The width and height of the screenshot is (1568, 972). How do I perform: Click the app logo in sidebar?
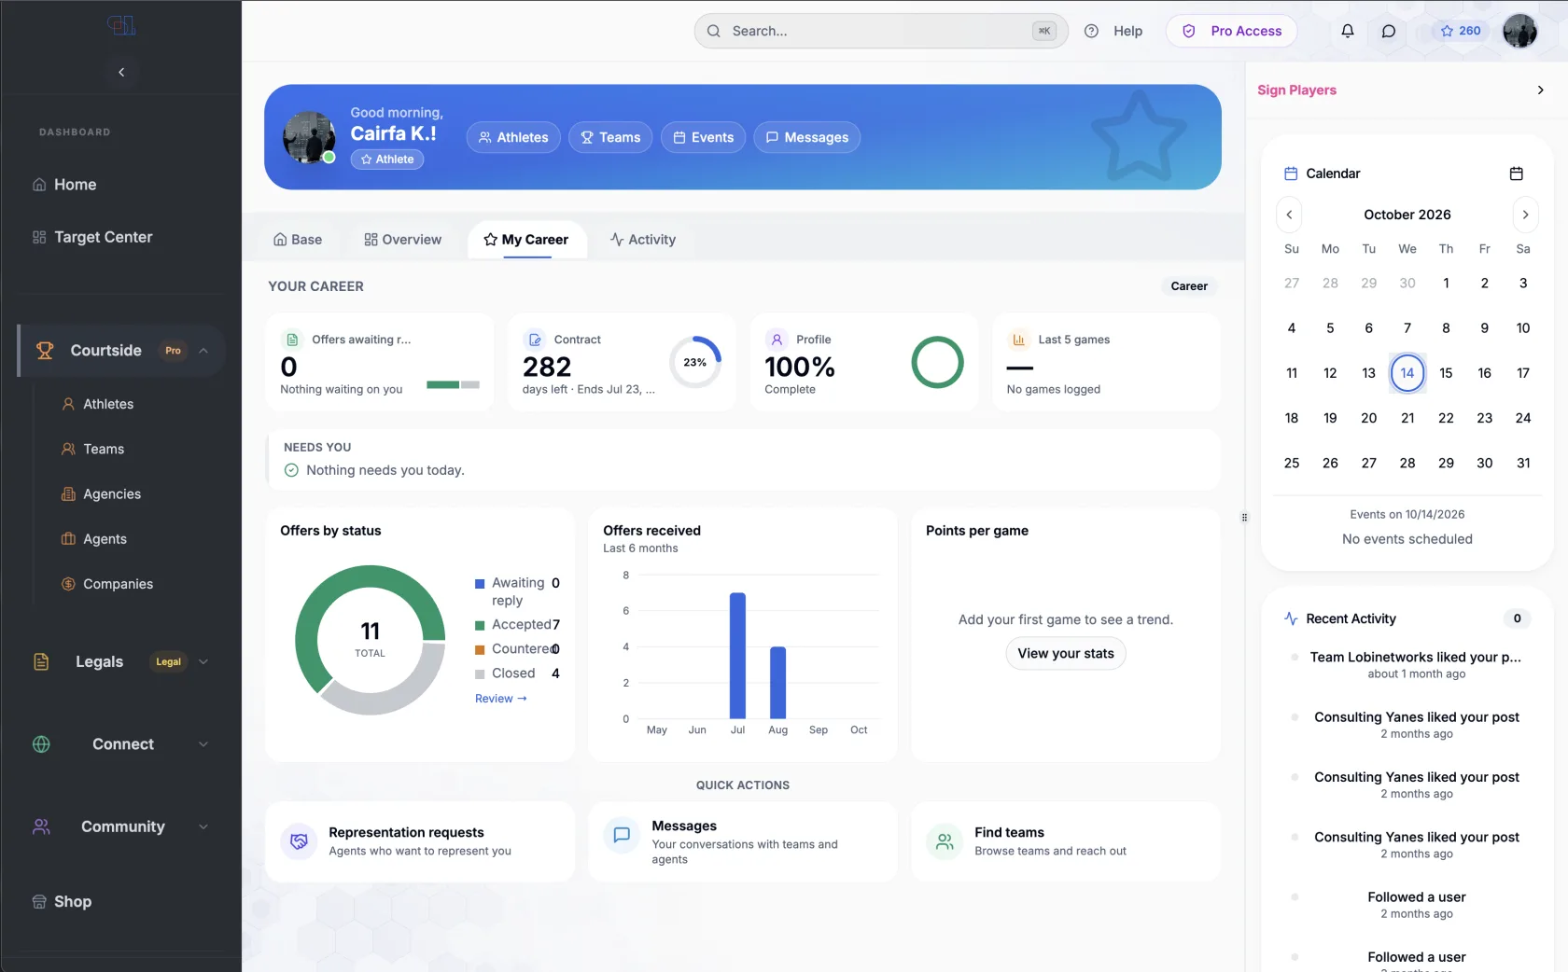[x=121, y=25]
